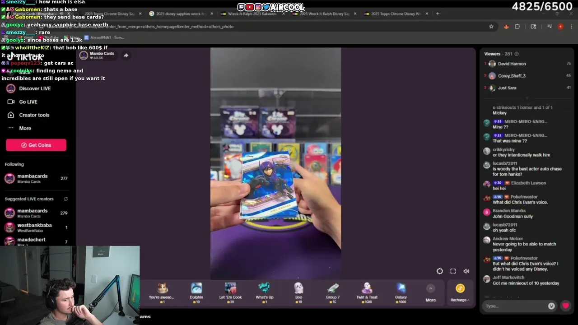Send the Group 7 gift
578x325 pixels.
tap(333, 292)
